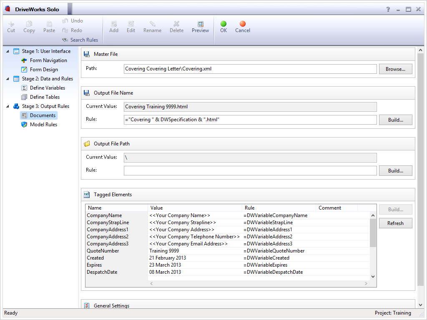Click the Master File Path field
Screen dimensions: 427x320
pyautogui.click(x=250, y=69)
